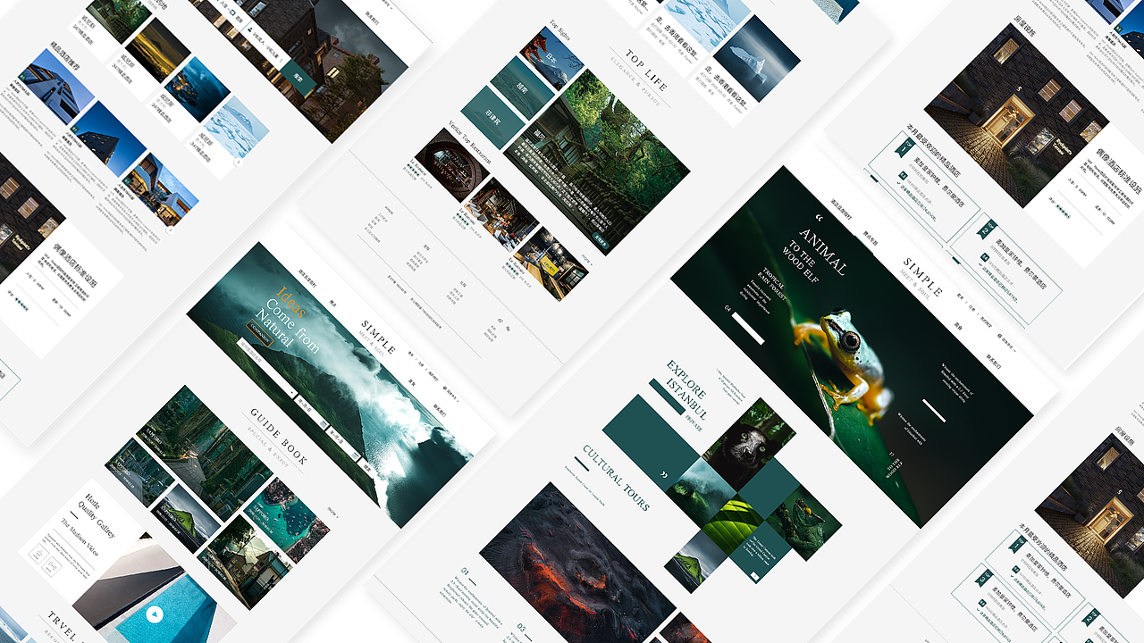
Task: Click the teal search button on the dark hotel photo
Action: (298, 79)
